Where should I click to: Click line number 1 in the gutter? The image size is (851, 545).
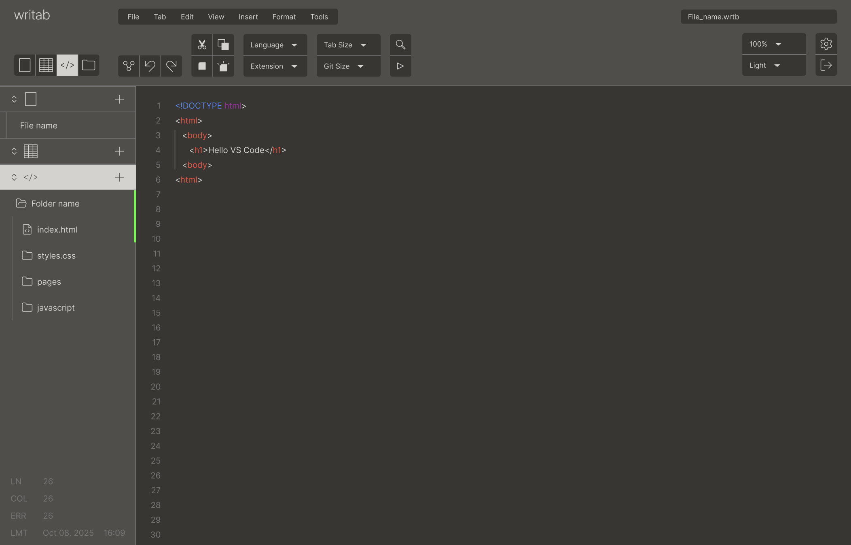point(159,106)
